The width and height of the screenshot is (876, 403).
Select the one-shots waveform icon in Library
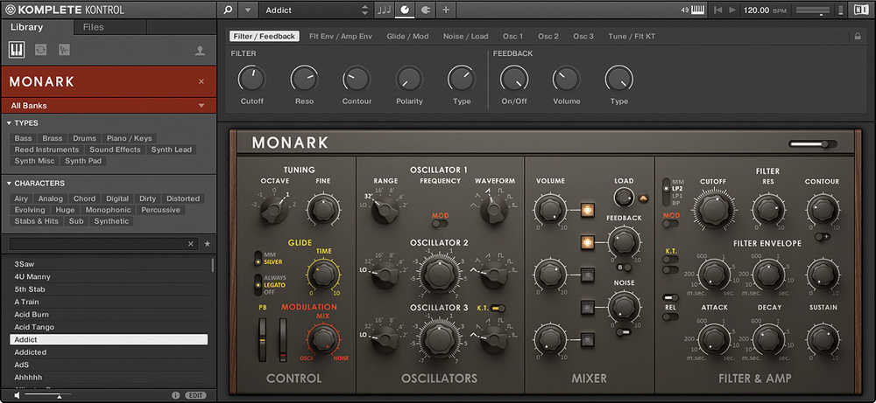(x=64, y=50)
